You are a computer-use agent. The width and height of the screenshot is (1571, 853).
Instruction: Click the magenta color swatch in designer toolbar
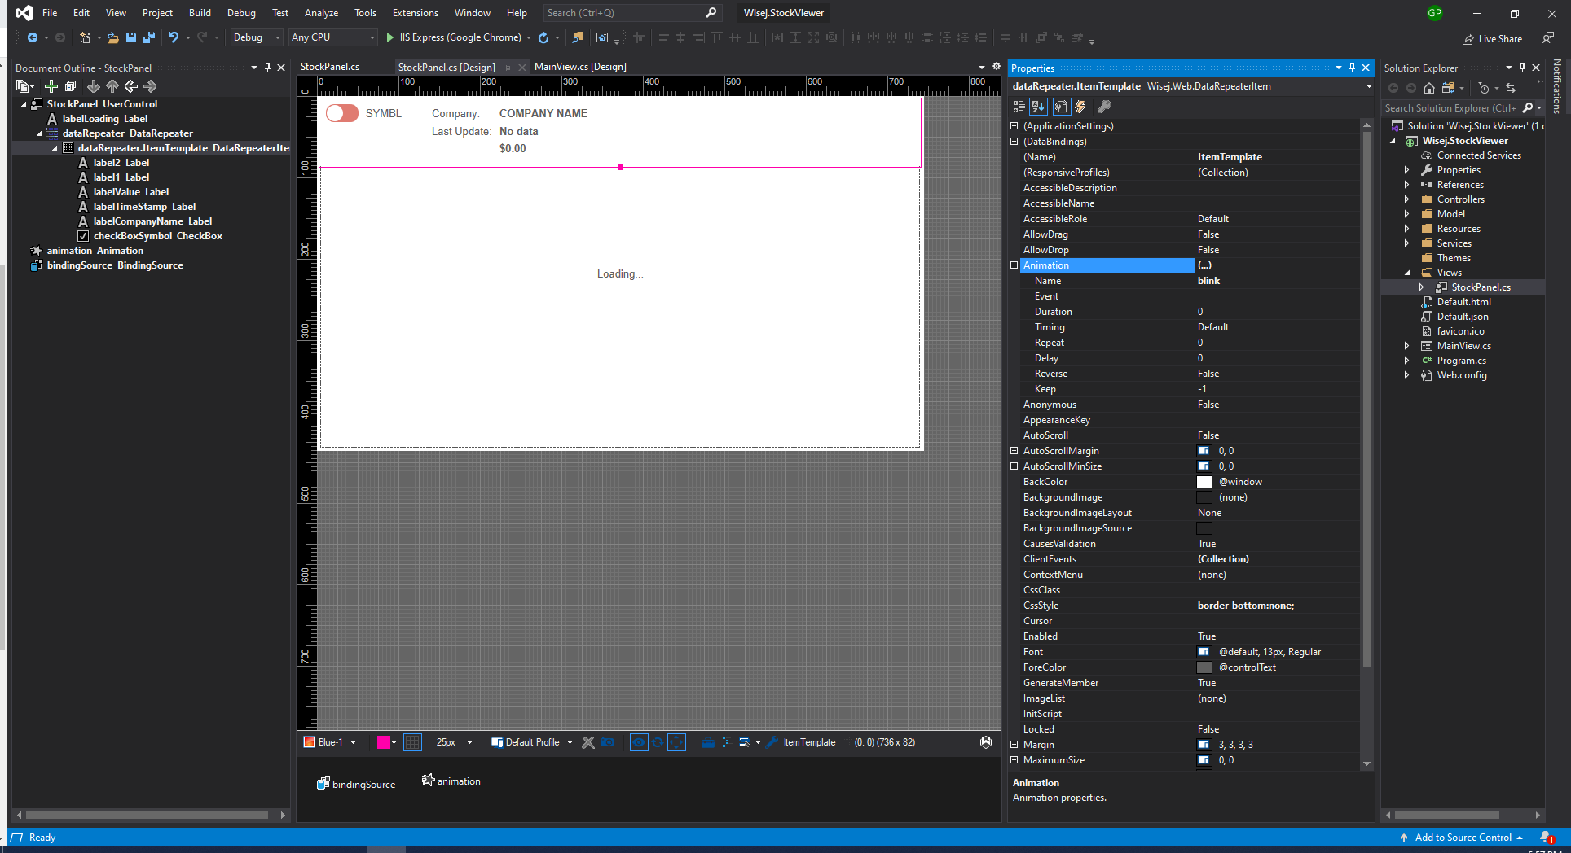(384, 742)
